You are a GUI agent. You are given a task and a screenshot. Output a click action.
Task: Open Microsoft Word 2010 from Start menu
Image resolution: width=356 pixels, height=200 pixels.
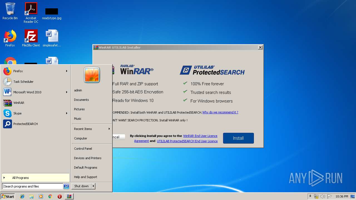pyautogui.click(x=35, y=92)
